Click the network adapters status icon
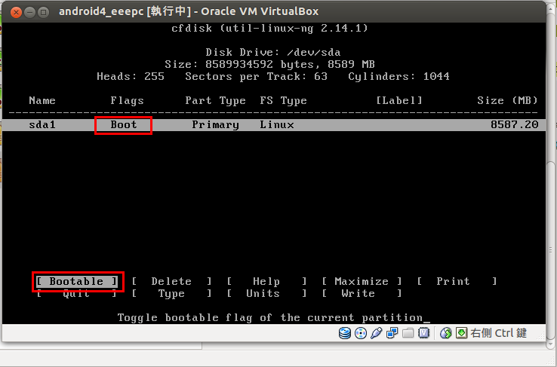The image size is (557, 367). [392, 333]
